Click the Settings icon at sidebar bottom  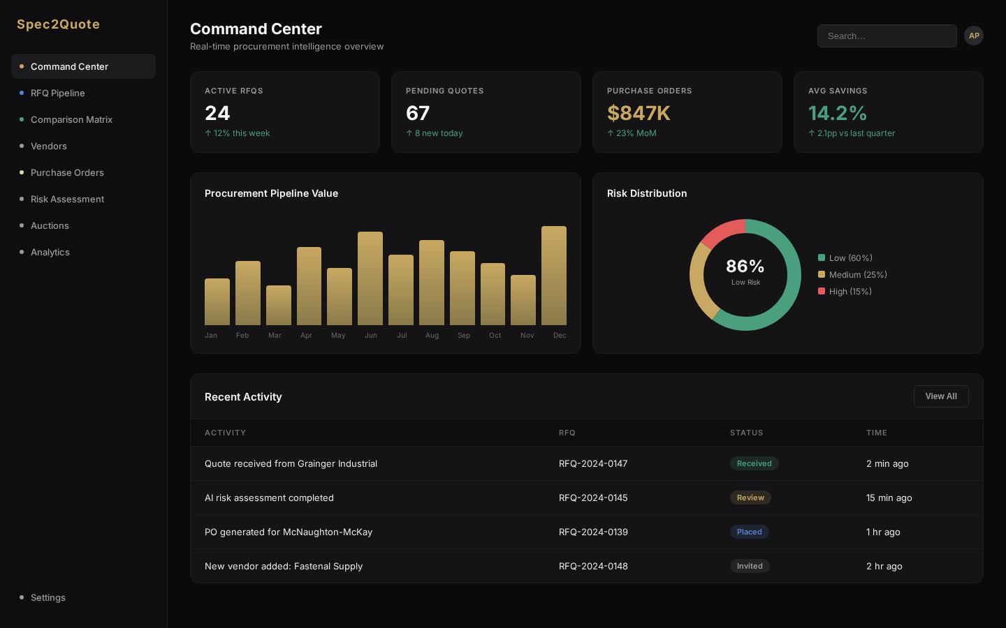(22, 597)
